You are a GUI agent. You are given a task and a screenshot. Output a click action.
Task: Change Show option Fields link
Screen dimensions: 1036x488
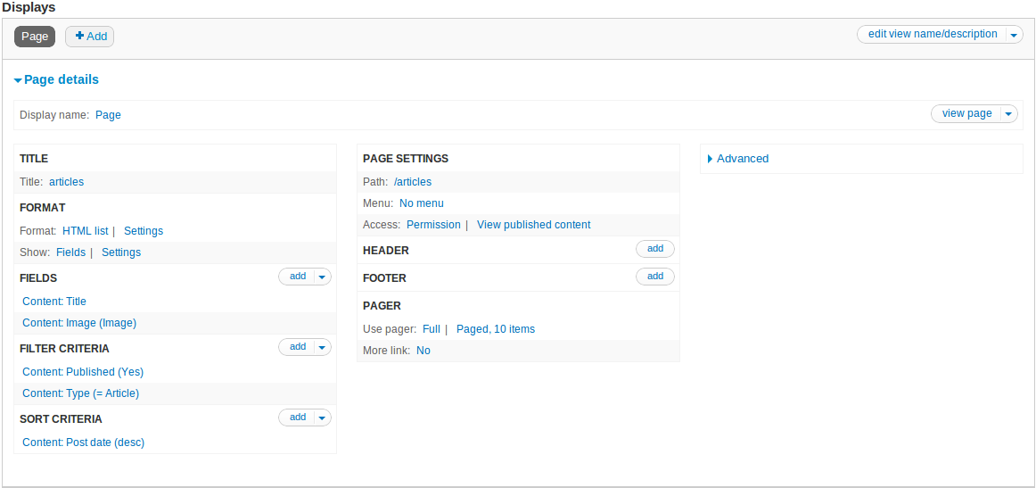tap(70, 252)
